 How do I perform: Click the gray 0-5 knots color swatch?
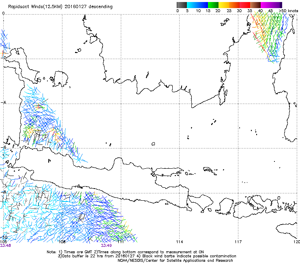coord(182,5)
